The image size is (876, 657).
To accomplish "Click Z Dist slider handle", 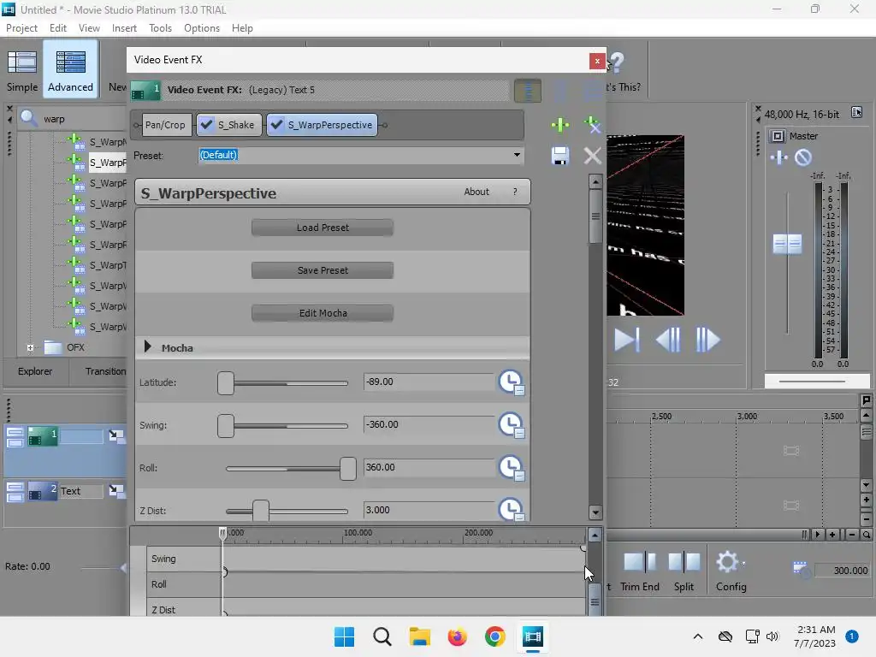I will pyautogui.click(x=260, y=511).
